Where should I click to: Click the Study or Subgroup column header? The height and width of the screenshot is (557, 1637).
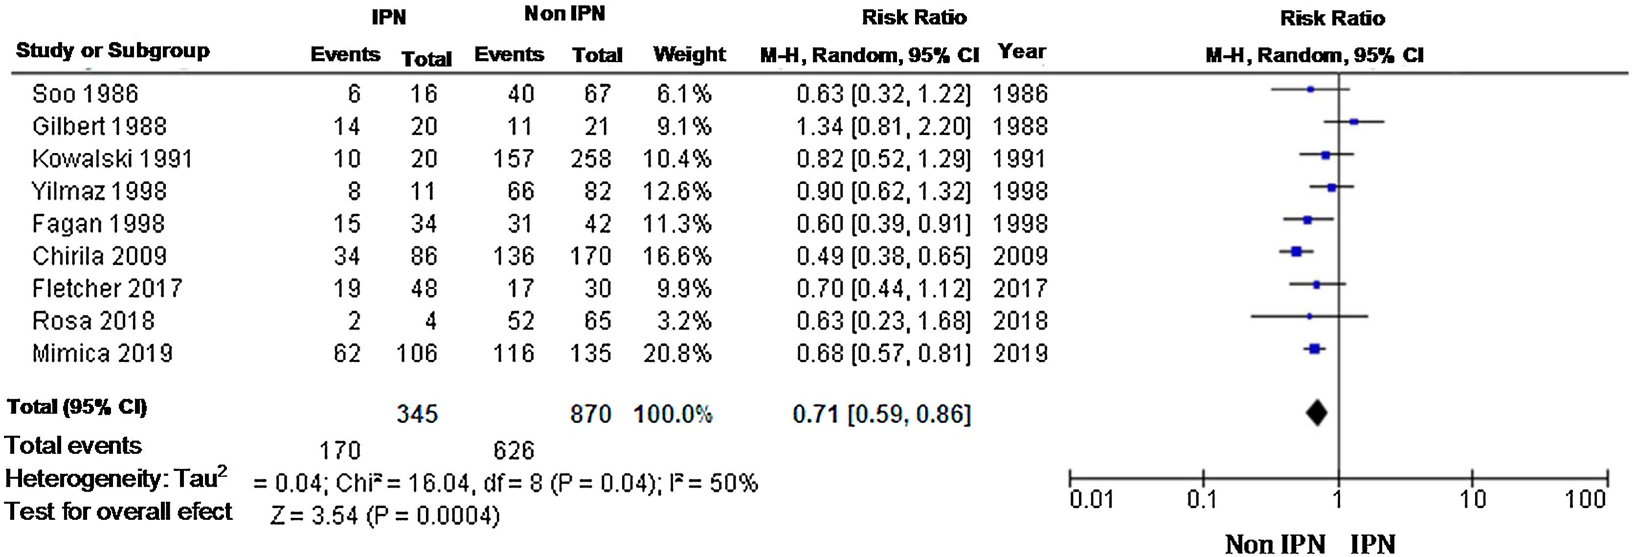[x=112, y=51]
